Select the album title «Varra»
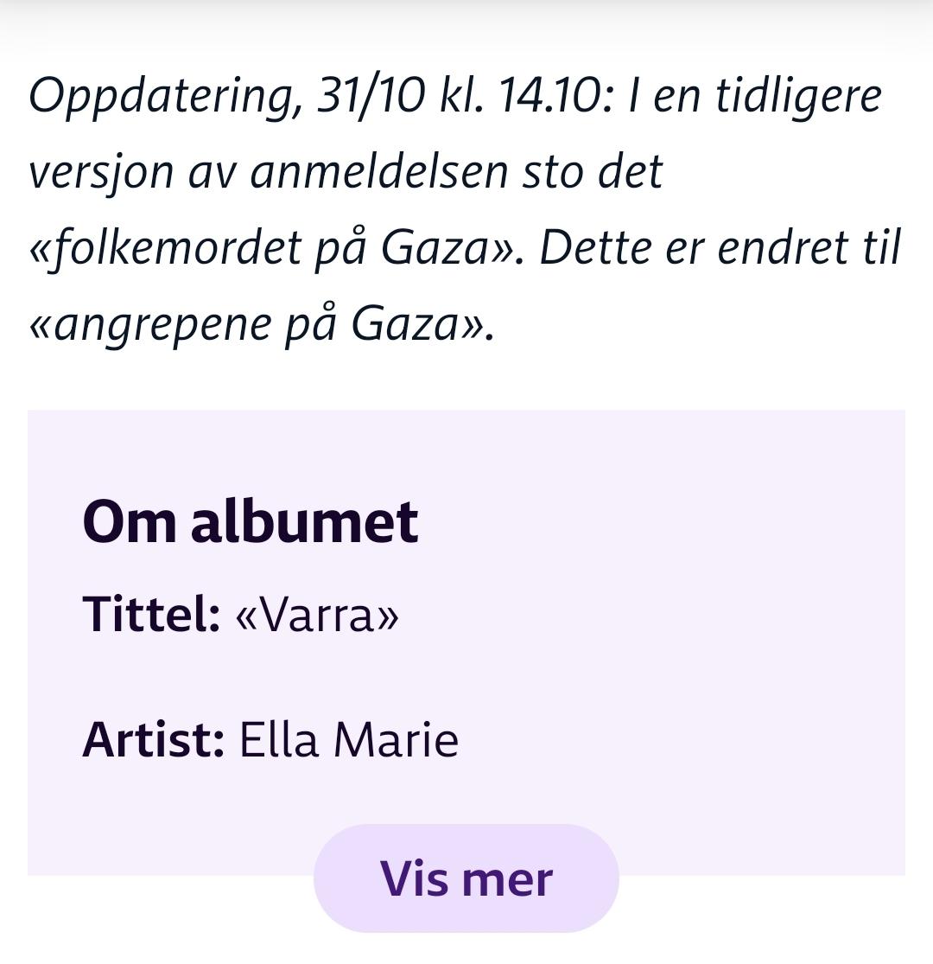The height and width of the screenshot is (964, 933). pos(317,616)
